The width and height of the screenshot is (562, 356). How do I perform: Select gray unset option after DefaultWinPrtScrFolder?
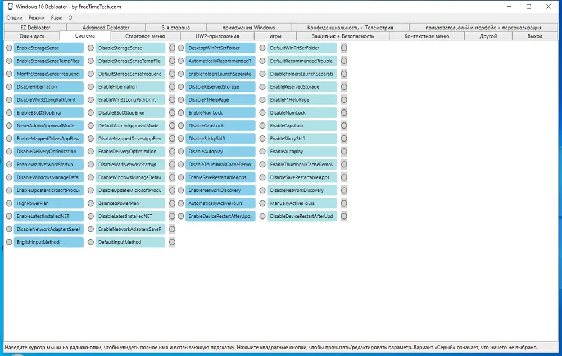[x=344, y=48]
